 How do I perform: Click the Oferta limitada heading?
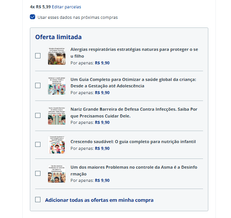point(58,37)
